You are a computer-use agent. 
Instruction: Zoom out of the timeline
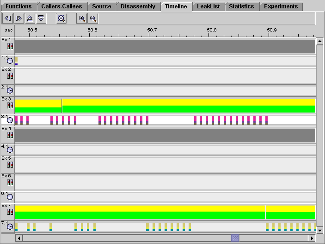coord(93,19)
